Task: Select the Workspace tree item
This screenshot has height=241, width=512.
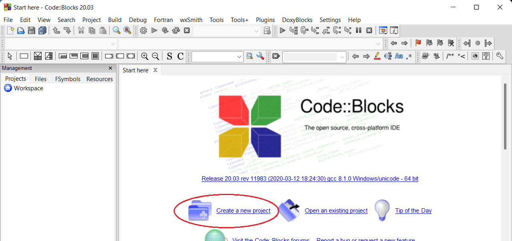Action: (x=28, y=88)
